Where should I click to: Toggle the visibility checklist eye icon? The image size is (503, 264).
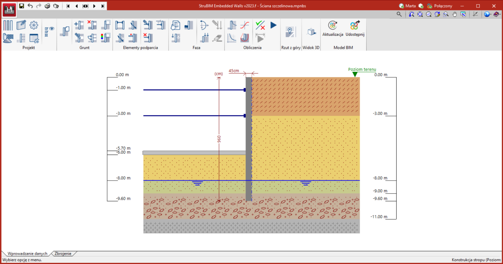tap(49, 31)
